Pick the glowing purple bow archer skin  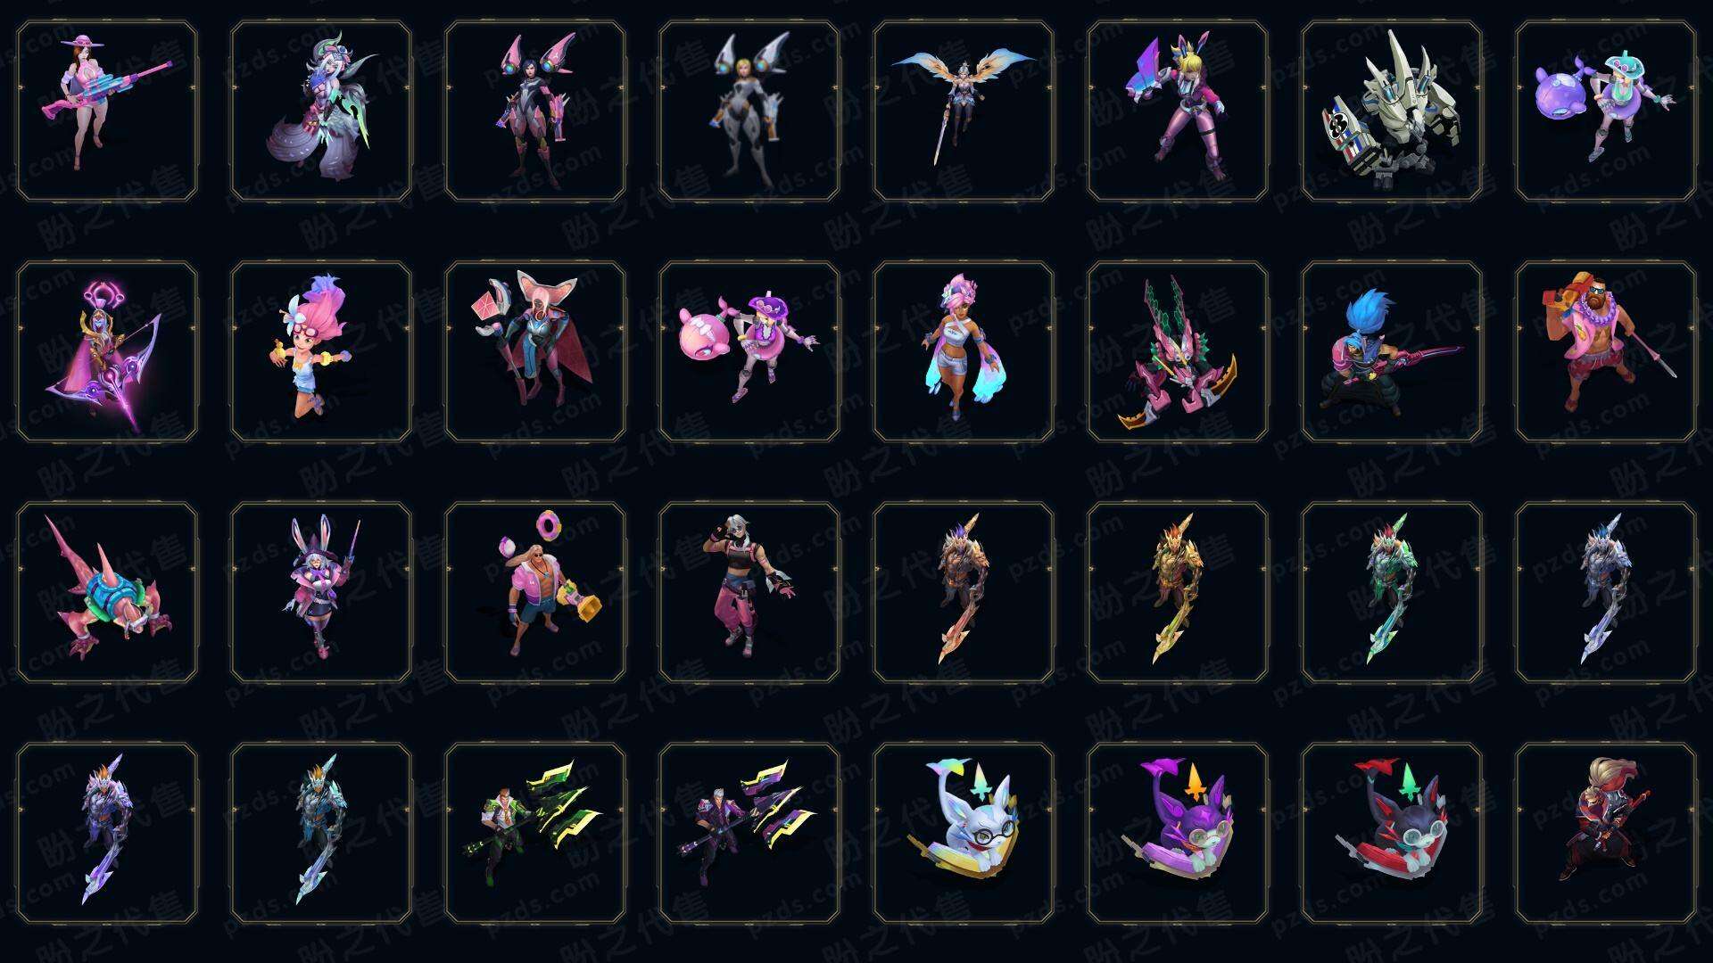(x=107, y=351)
